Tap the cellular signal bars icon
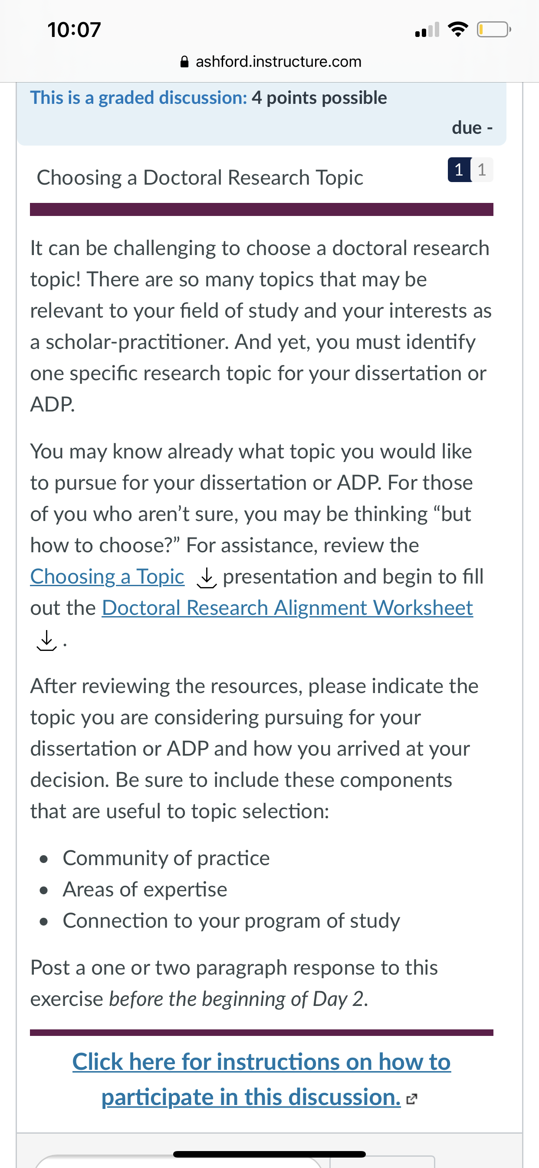 coord(427,30)
